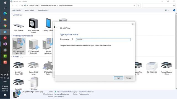Select the OKI C332 PCL6 printer
The image size is (177, 99).
[152, 67]
